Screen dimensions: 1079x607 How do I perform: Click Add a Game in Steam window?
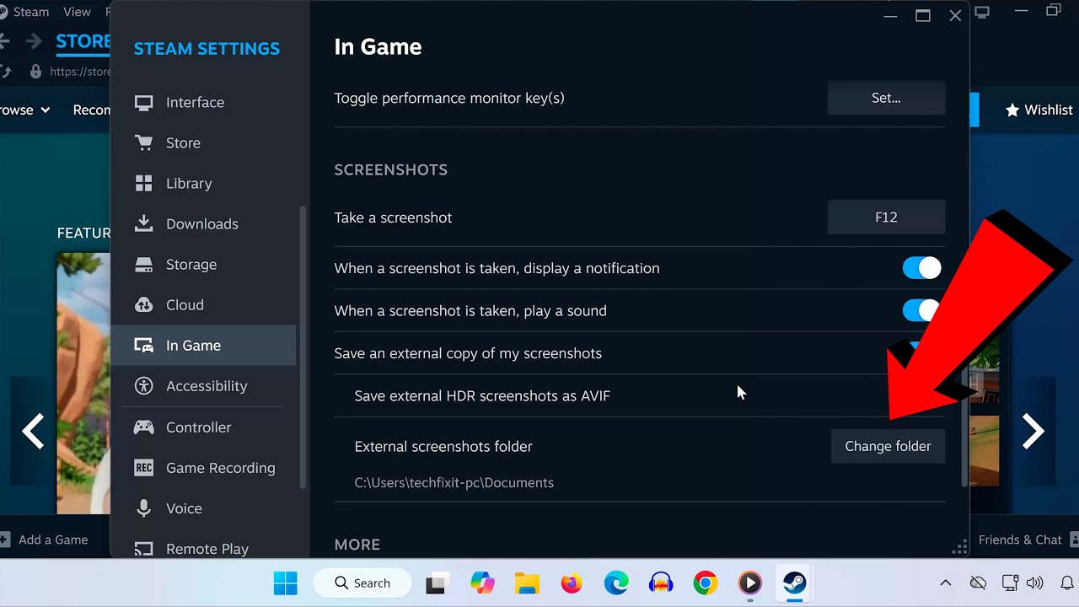pos(44,540)
